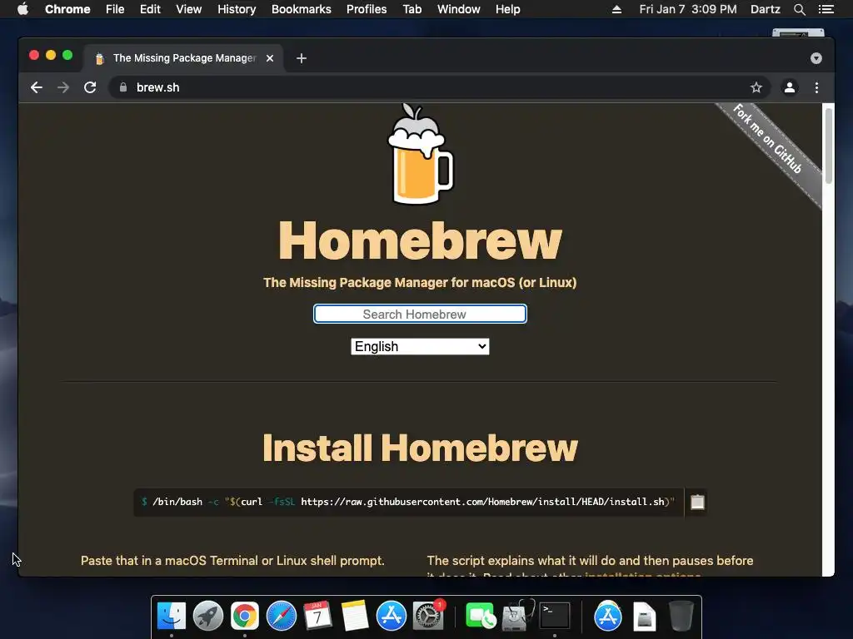Open Spotlight search magnifier
The height and width of the screenshot is (639, 853).
point(800,9)
